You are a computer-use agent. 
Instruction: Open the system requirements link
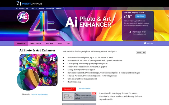(x=40, y=94)
